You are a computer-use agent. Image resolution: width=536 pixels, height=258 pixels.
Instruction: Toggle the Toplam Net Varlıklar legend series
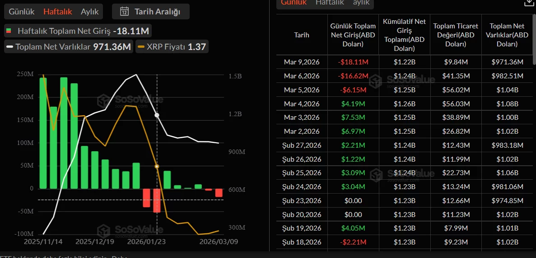(69, 46)
